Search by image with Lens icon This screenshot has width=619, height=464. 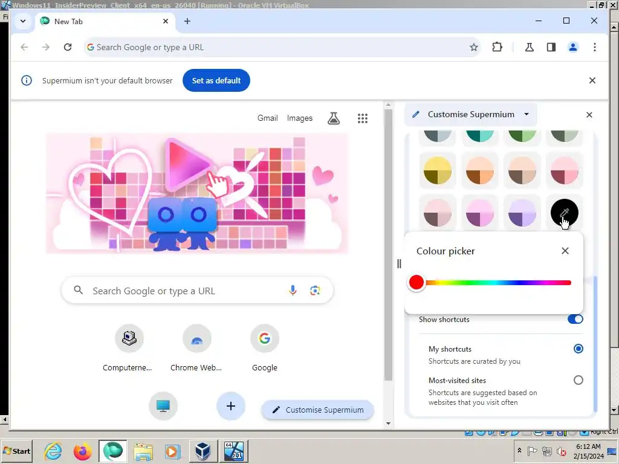point(315,291)
